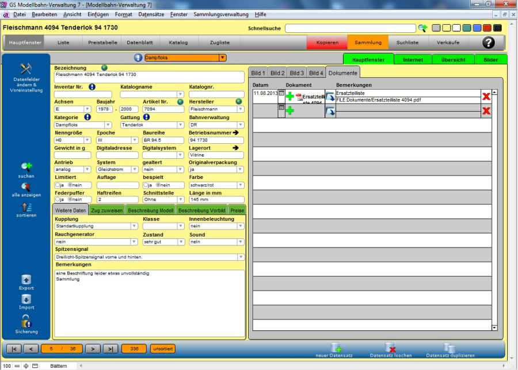Screen dimensions: 518x370
Task: Switch to Beschreibung Modell tab
Action: coord(150,211)
